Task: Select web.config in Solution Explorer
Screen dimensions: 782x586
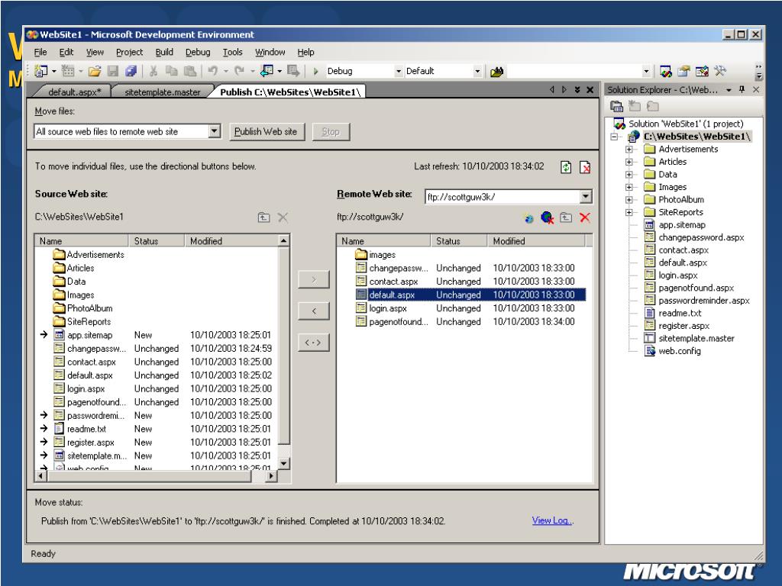Action: click(x=679, y=351)
